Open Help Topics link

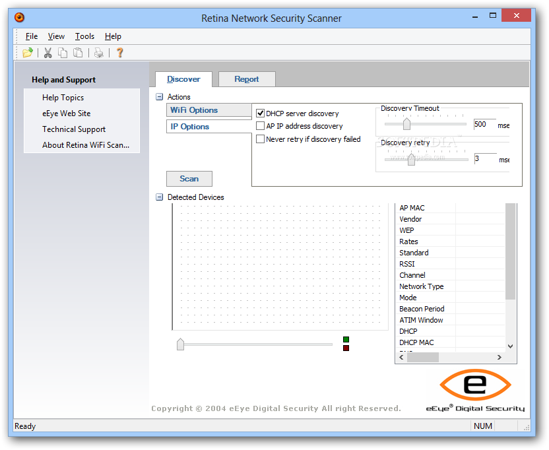pyautogui.click(x=63, y=98)
